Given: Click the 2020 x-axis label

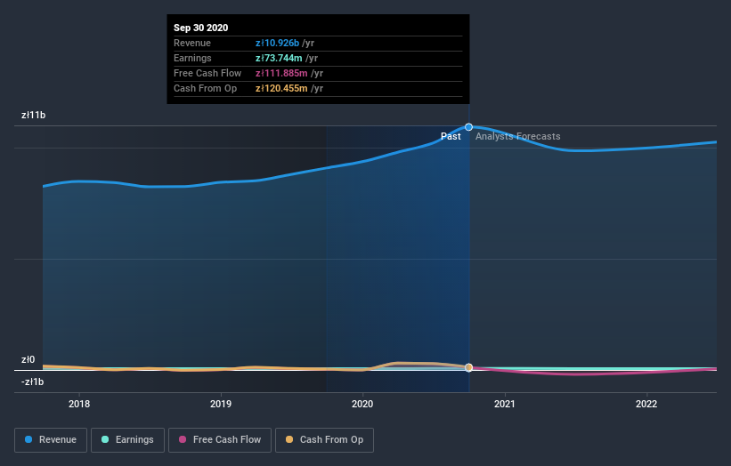Looking at the screenshot, I should [x=362, y=404].
